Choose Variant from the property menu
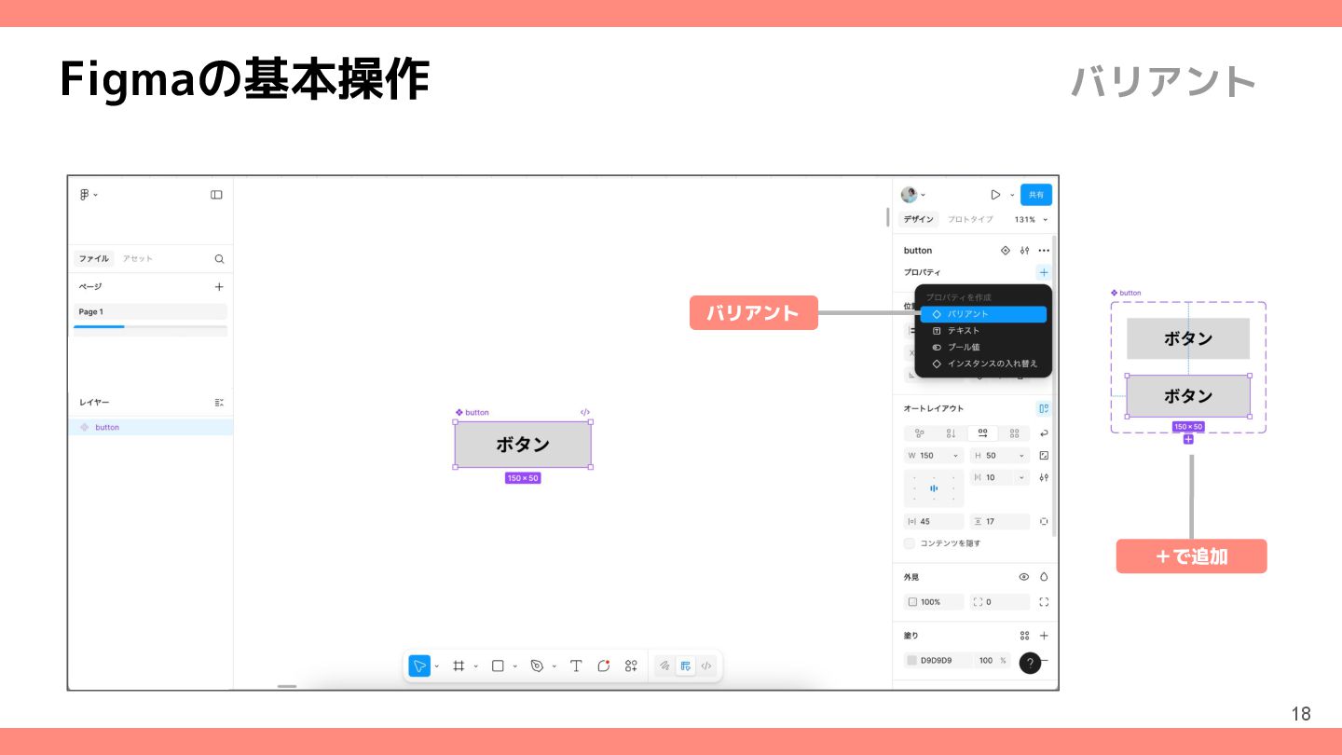The width and height of the screenshot is (1342, 755). pos(983,314)
